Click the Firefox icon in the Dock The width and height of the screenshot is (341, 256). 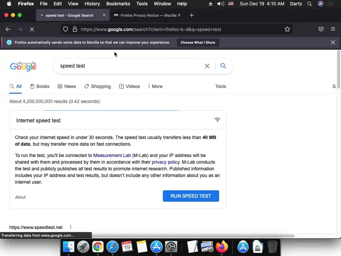[x=221, y=247]
